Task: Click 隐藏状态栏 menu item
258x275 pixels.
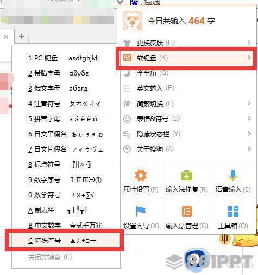Action: pyautogui.click(x=186, y=134)
